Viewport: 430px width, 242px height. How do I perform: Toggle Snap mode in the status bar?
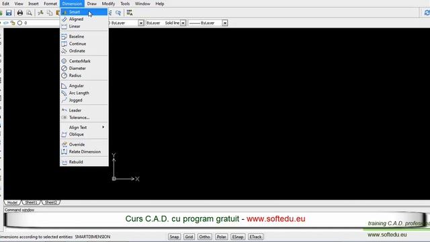pyautogui.click(x=174, y=237)
